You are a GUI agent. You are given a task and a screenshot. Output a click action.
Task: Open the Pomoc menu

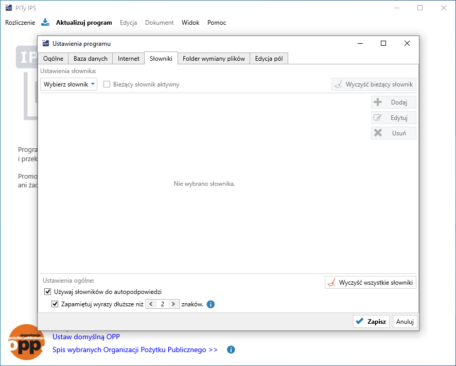pyautogui.click(x=217, y=23)
